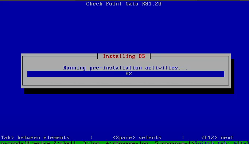The width and height of the screenshot is (249, 144).
Task: Click the 'Check Point Gaia R81.20' header
Action: click(x=124, y=4)
